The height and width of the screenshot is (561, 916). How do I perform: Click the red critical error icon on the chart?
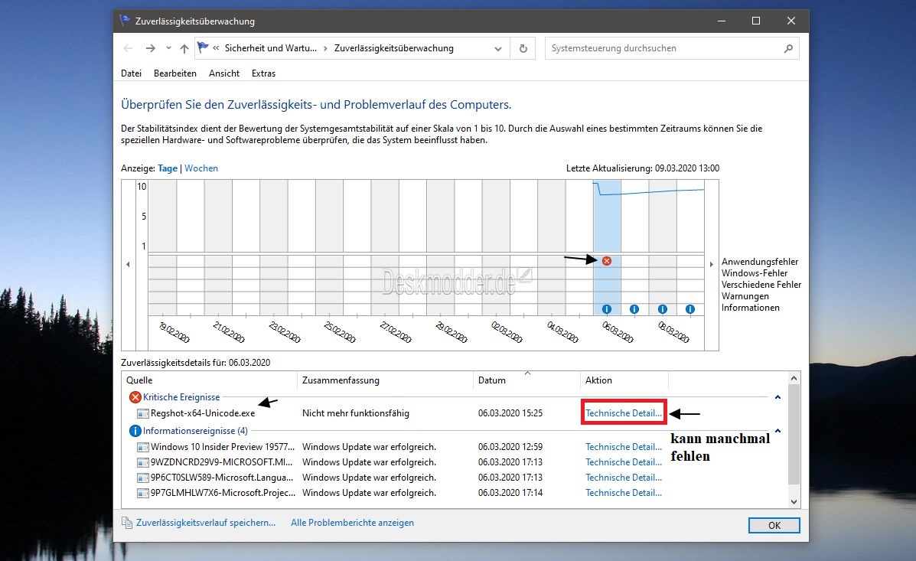606,260
